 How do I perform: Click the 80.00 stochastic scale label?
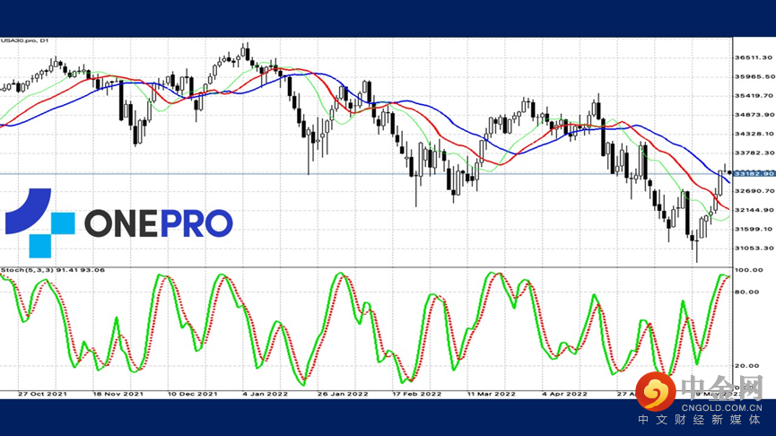[x=746, y=292]
